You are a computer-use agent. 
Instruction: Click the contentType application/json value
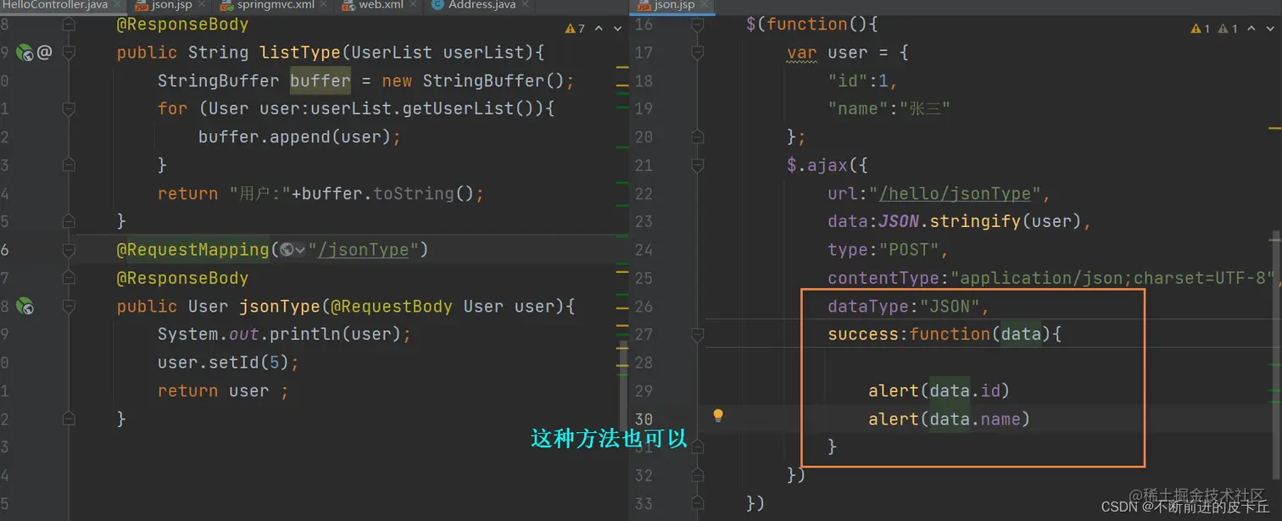coord(1113,278)
